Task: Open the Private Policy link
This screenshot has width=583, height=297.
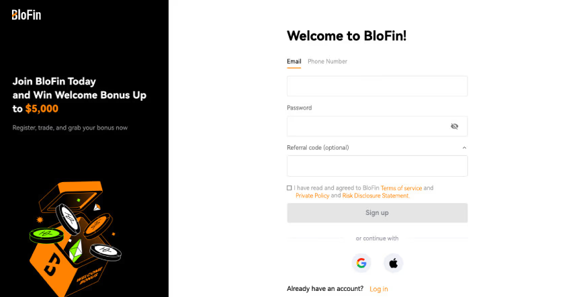Action: (312, 196)
